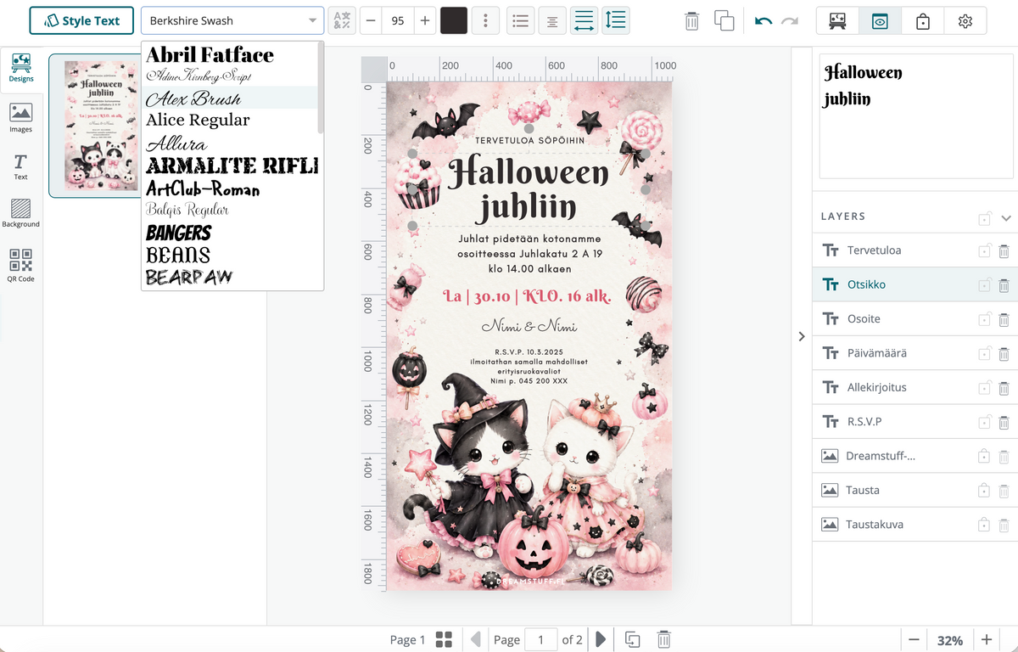Choose ArtClub-Roman font

(x=229, y=188)
